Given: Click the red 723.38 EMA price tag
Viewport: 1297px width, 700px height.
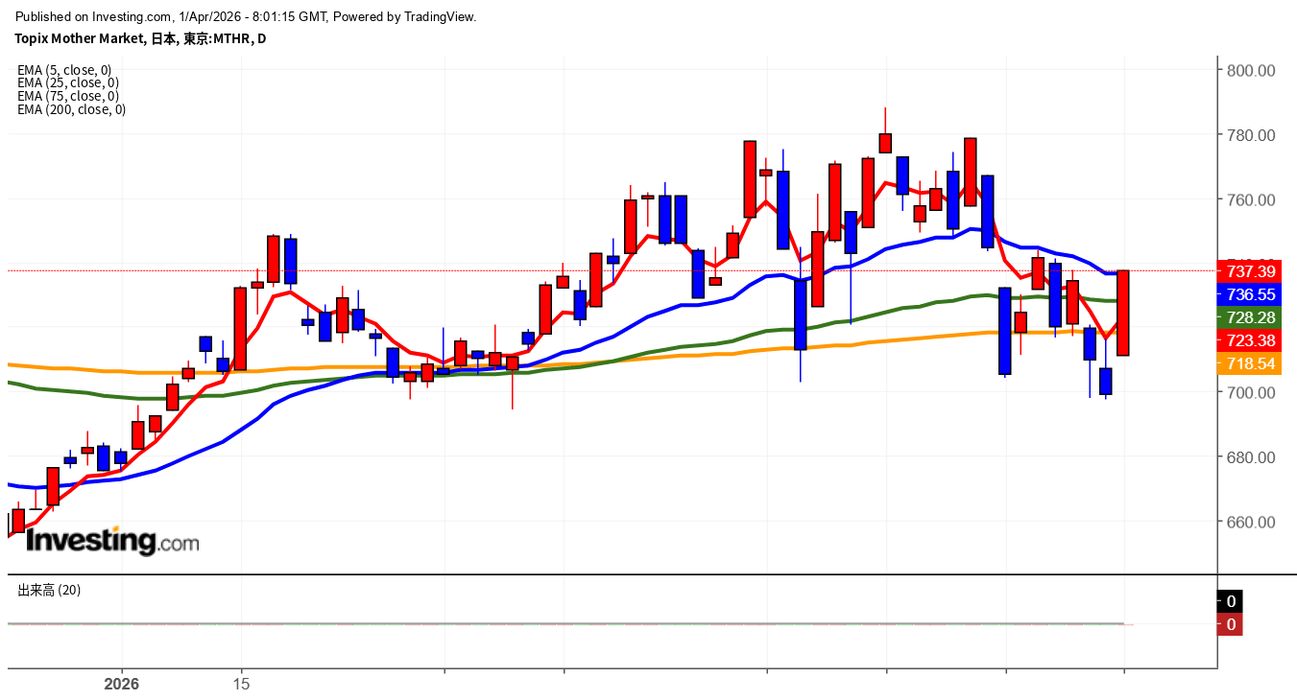Looking at the screenshot, I should pyautogui.click(x=1247, y=340).
